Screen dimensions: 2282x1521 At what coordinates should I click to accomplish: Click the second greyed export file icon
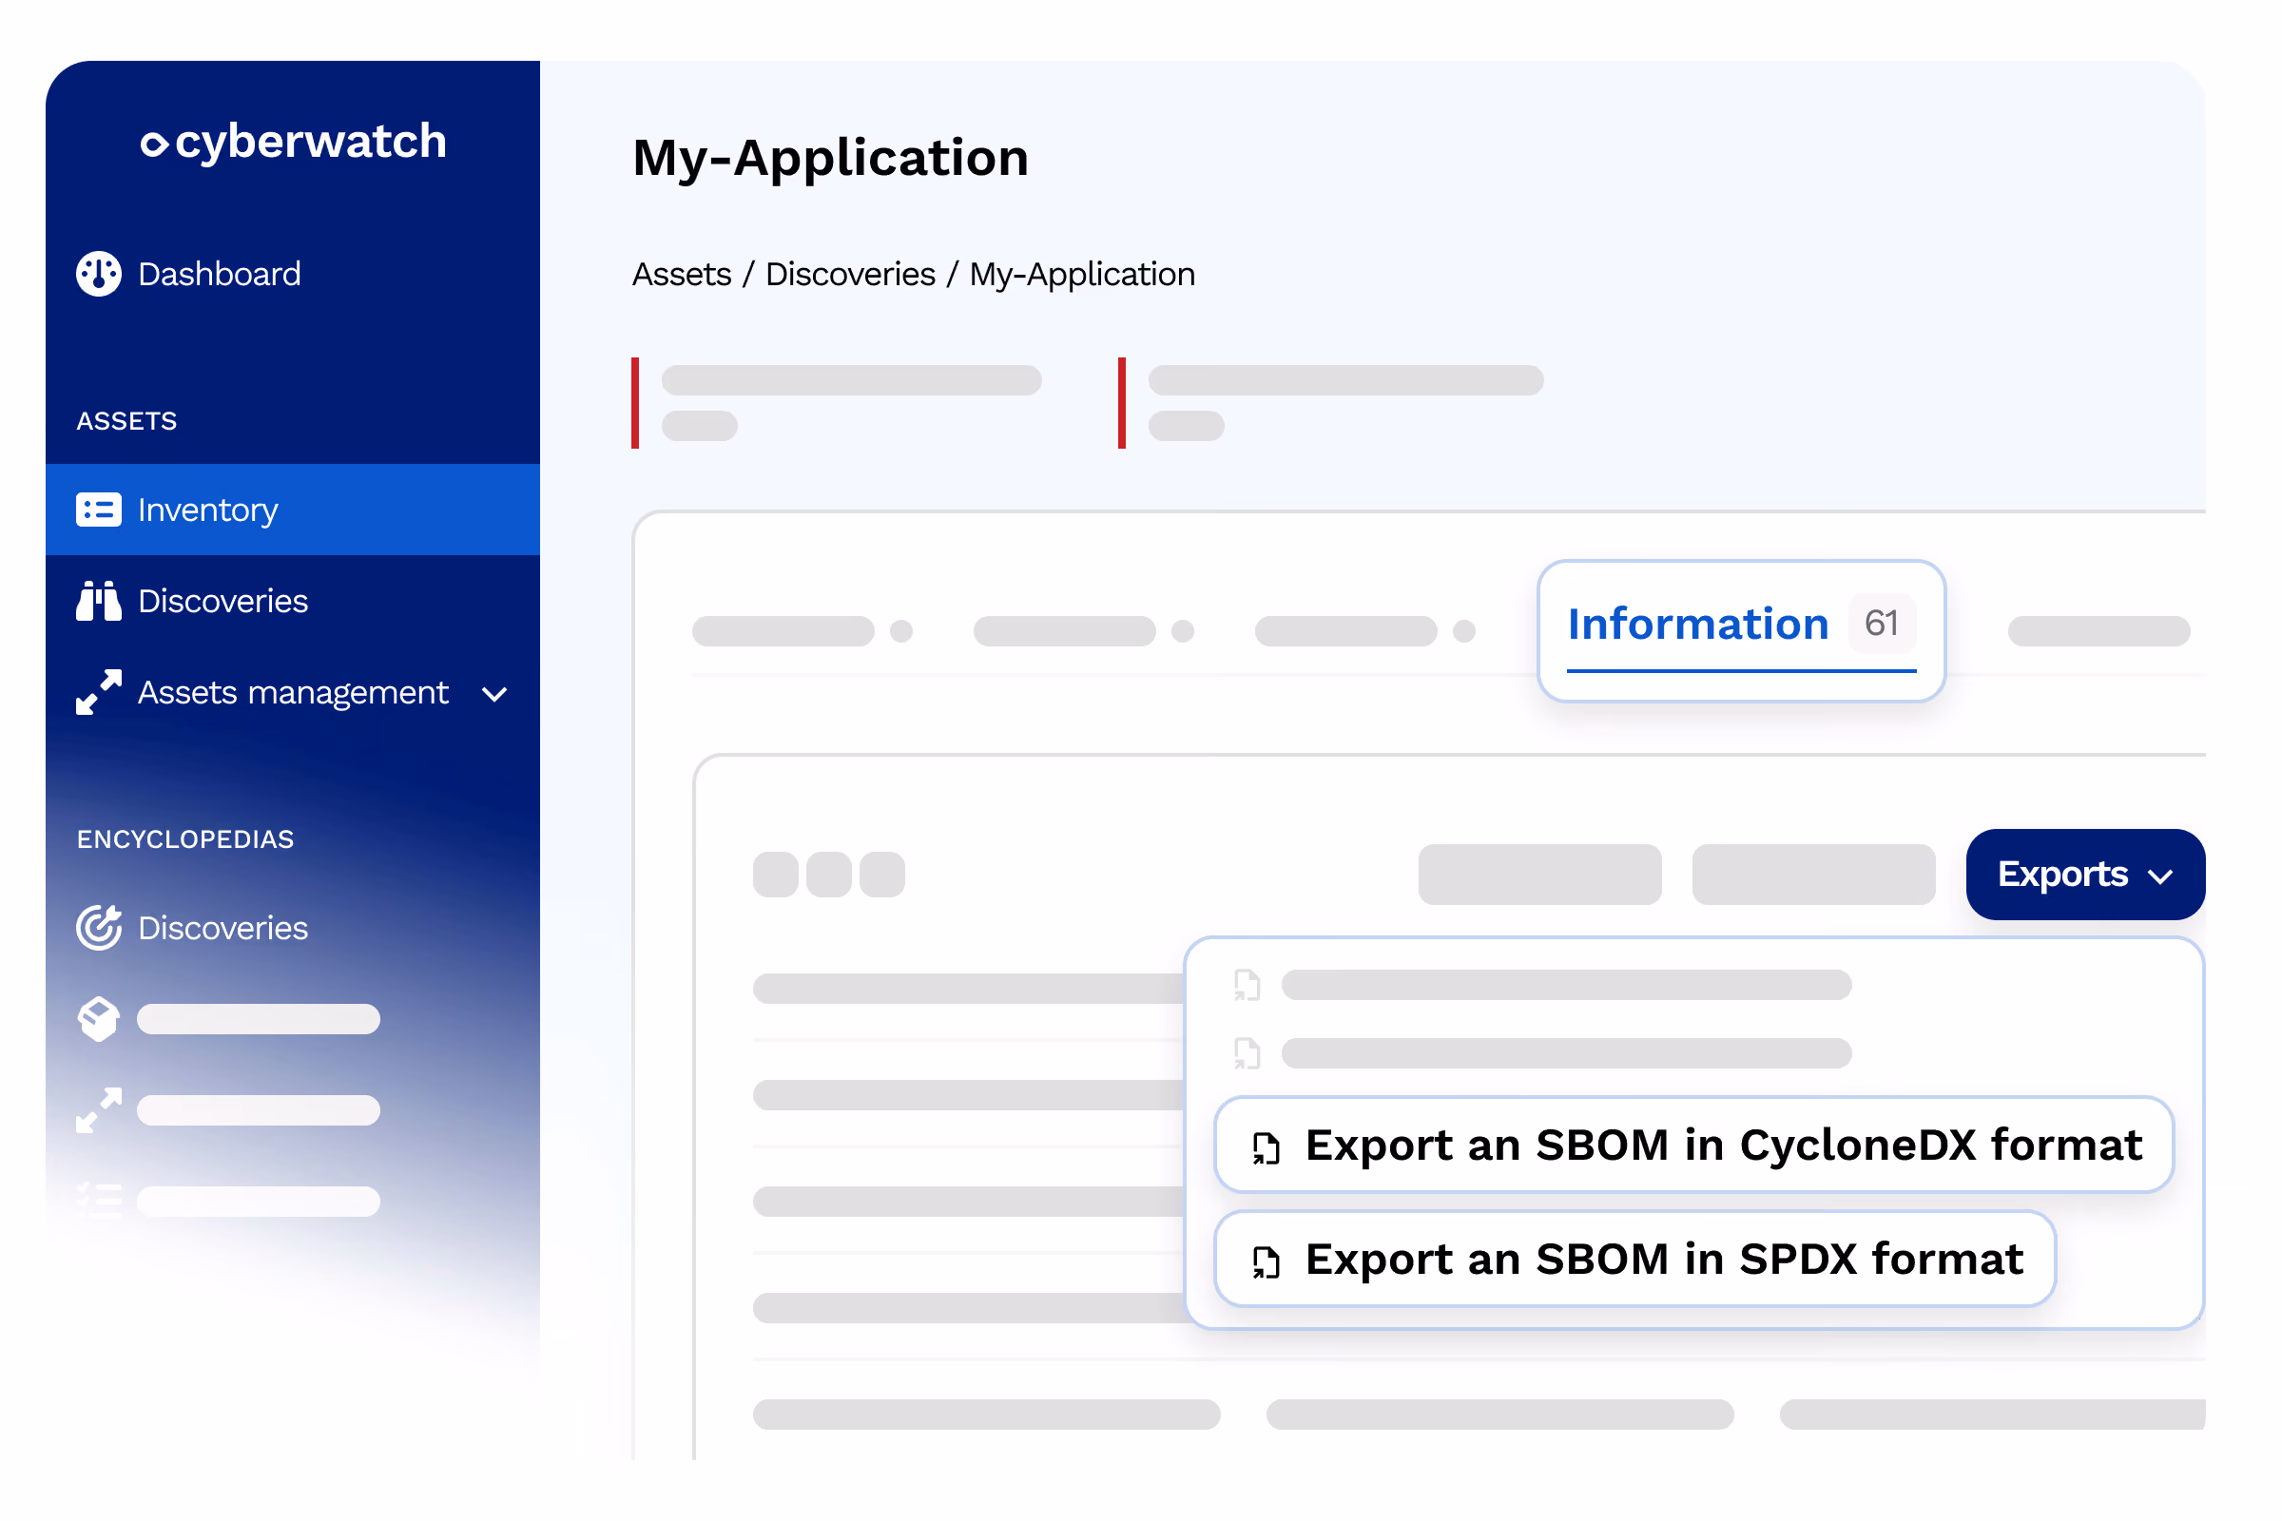(x=1247, y=1052)
